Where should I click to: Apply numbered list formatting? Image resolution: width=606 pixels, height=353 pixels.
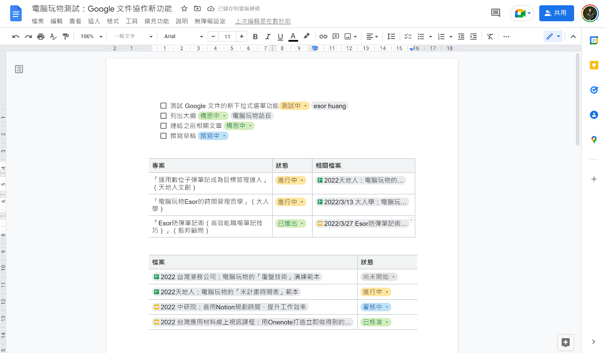(441, 36)
